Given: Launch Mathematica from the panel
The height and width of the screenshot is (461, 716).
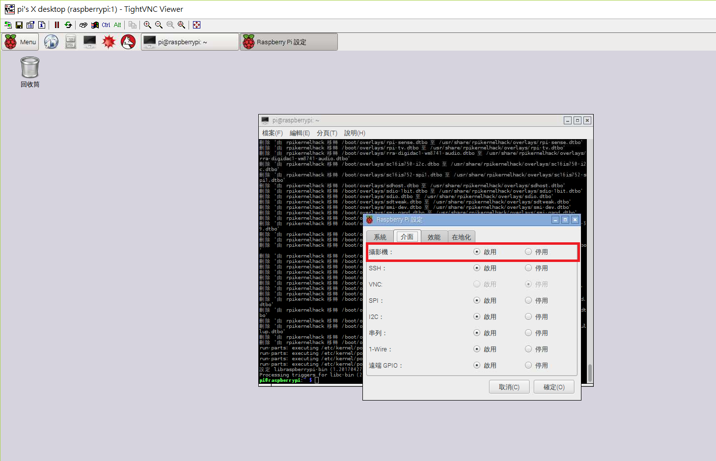Looking at the screenshot, I should pos(109,42).
